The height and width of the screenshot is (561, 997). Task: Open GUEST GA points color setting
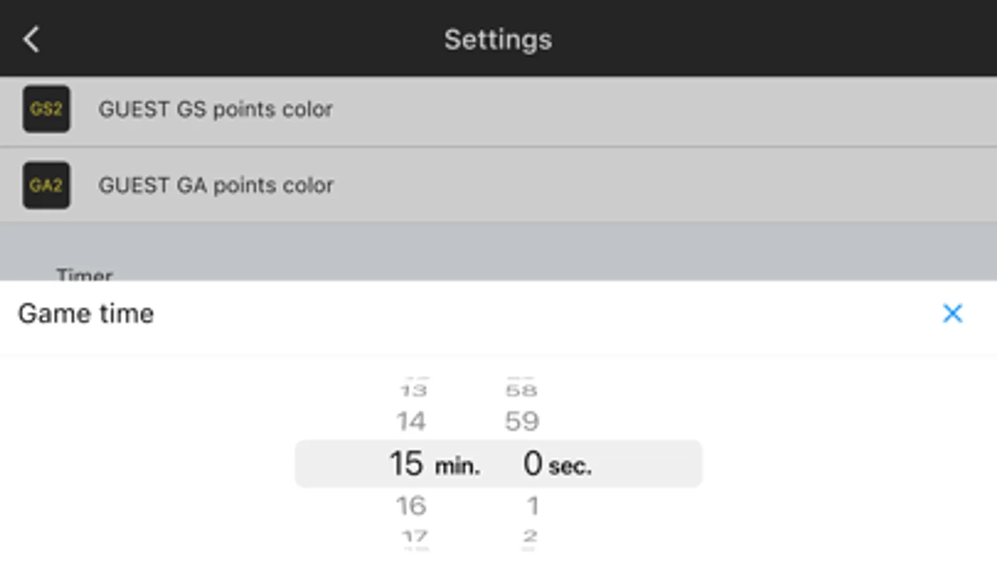pos(216,186)
